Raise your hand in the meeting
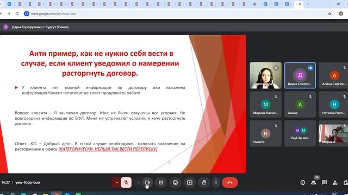Viewport: 348px width, 195px height. 204,183
